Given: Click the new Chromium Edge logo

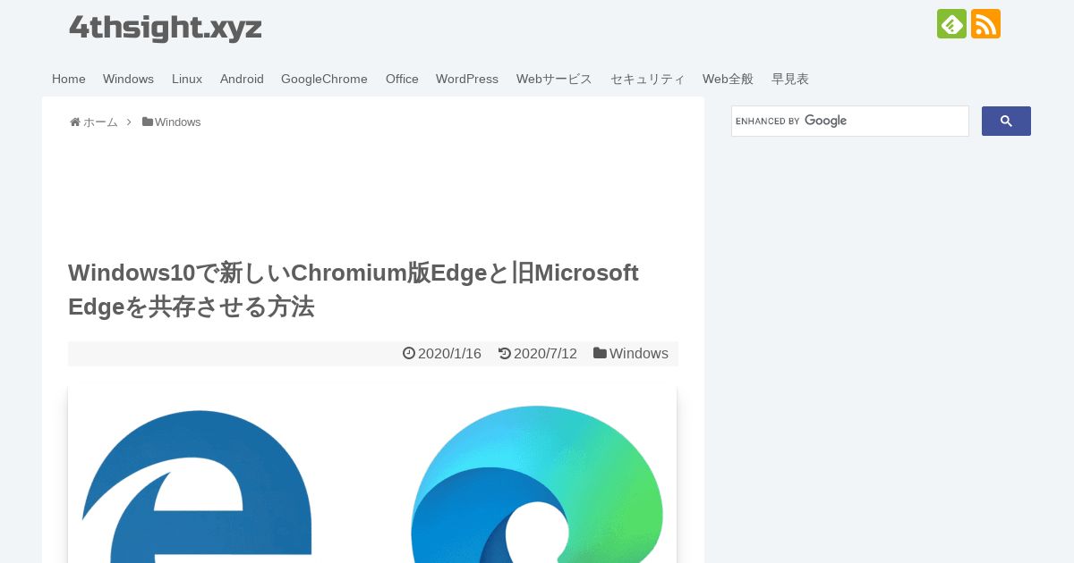Looking at the screenshot, I should click(537, 484).
